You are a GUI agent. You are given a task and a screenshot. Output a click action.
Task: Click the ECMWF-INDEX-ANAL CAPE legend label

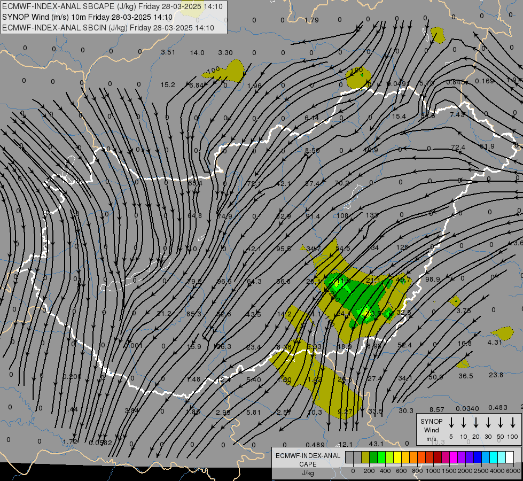pyautogui.click(x=308, y=460)
